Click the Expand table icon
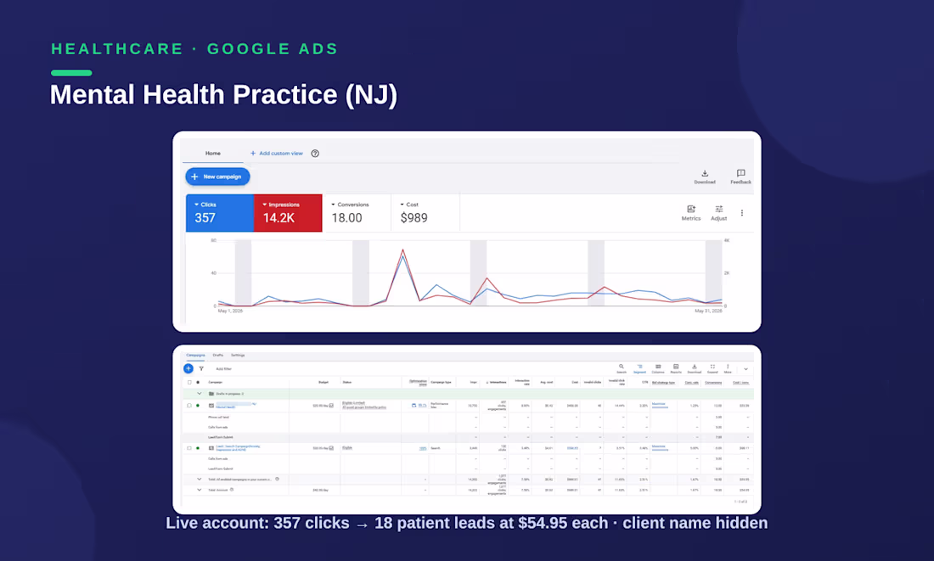Screen dimensions: 934x561 coord(712,367)
